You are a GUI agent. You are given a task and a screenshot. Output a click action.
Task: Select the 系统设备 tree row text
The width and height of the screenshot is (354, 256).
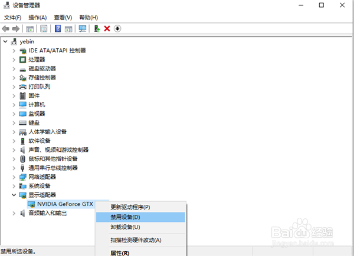(x=40, y=186)
